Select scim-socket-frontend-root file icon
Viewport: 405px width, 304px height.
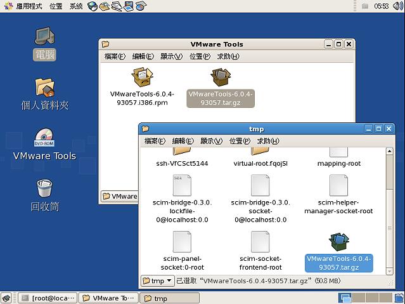[x=260, y=242]
